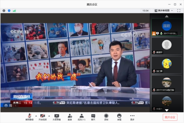The width and height of the screenshot is (184, 123).
Task: Open the 成员(11) members panel
Action: [x=81, y=117]
